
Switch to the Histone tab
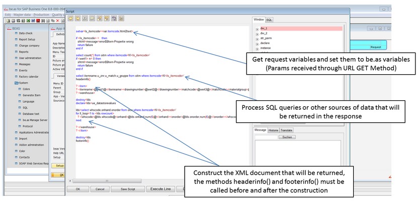(x=273, y=130)
